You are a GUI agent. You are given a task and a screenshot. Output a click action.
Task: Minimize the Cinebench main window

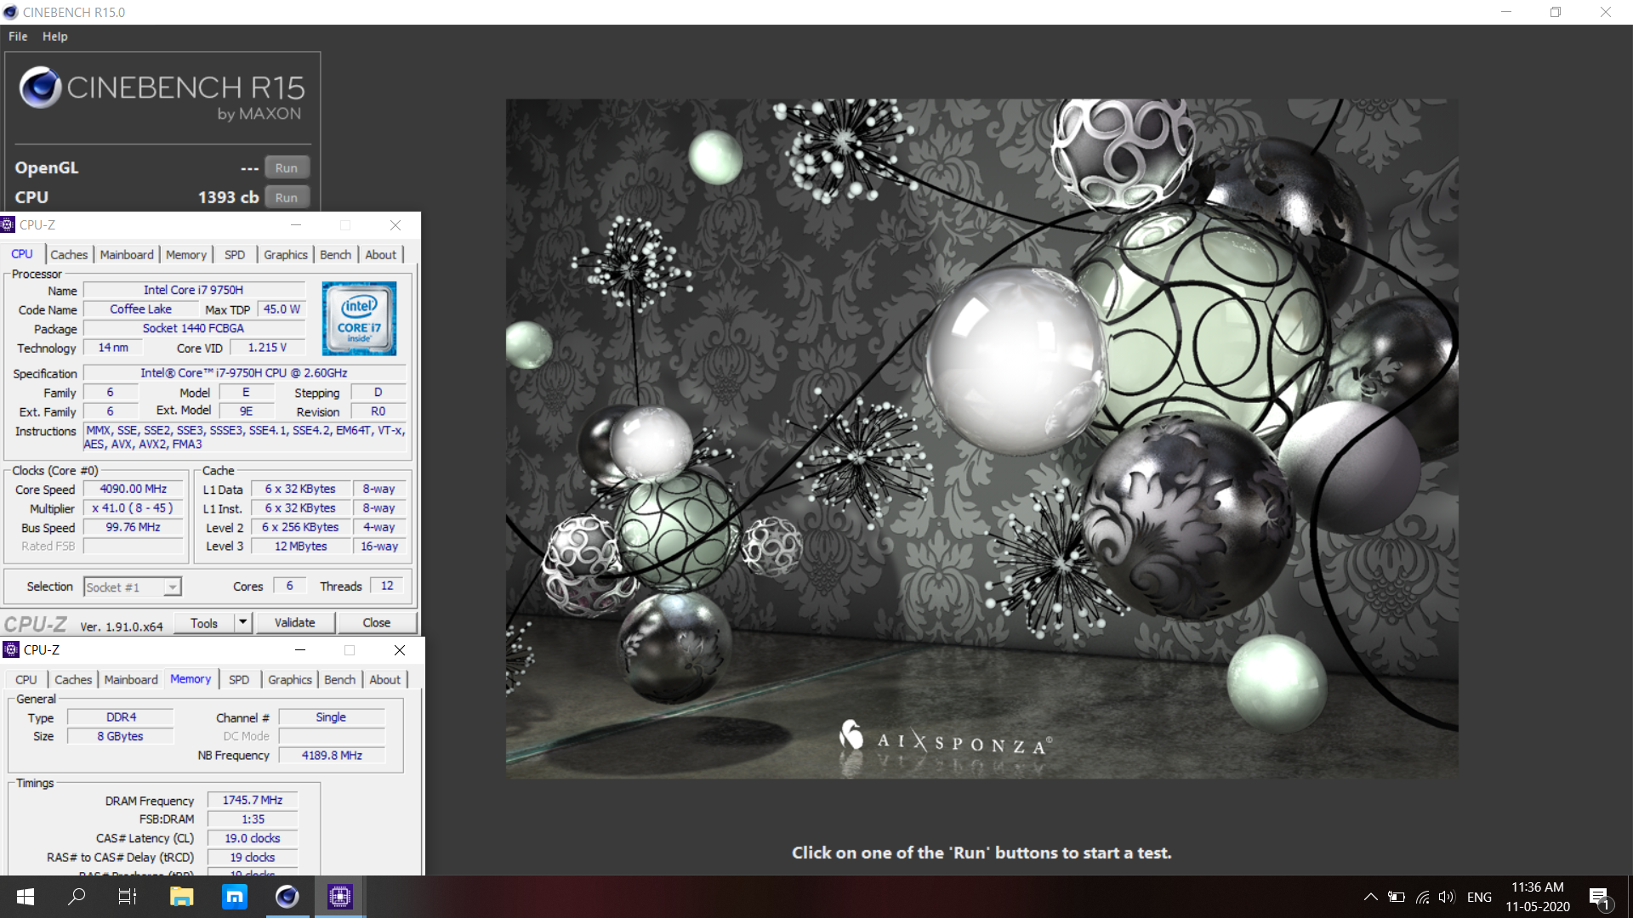tap(1506, 12)
